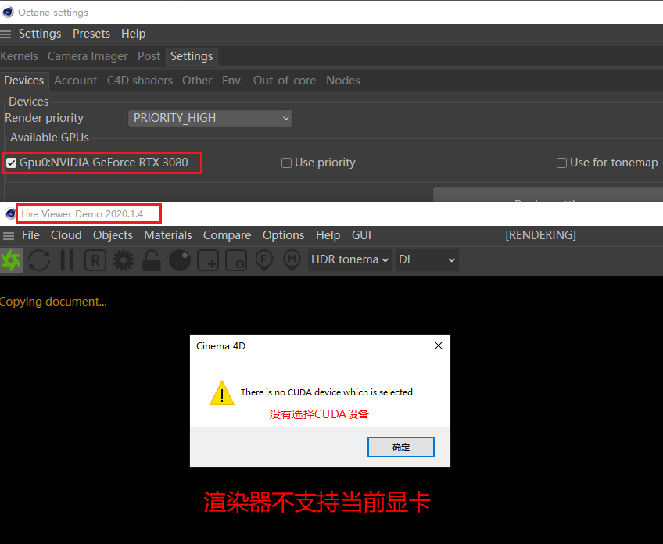
Task: Click the Octane logo send scene icon
Action: 12,260
